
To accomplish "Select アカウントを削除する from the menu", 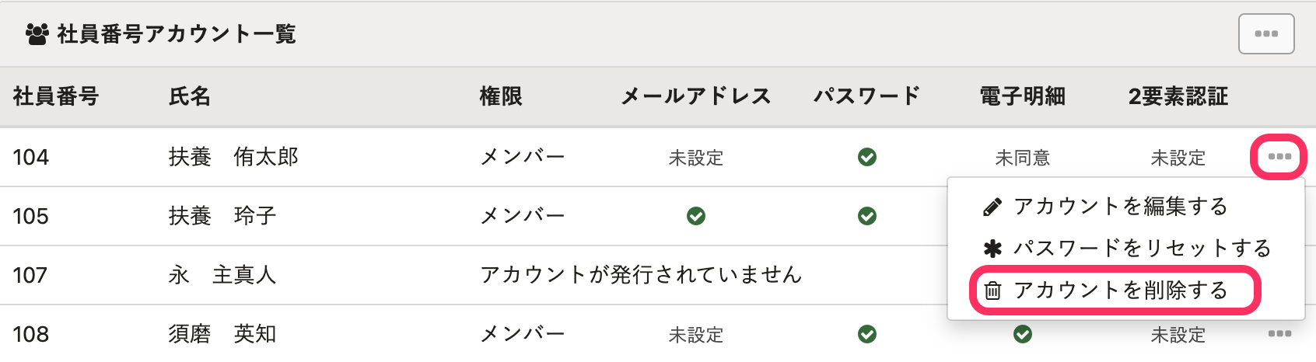I will pos(1120,291).
